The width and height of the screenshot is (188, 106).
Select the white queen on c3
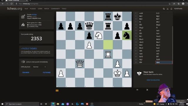tap(80, 64)
